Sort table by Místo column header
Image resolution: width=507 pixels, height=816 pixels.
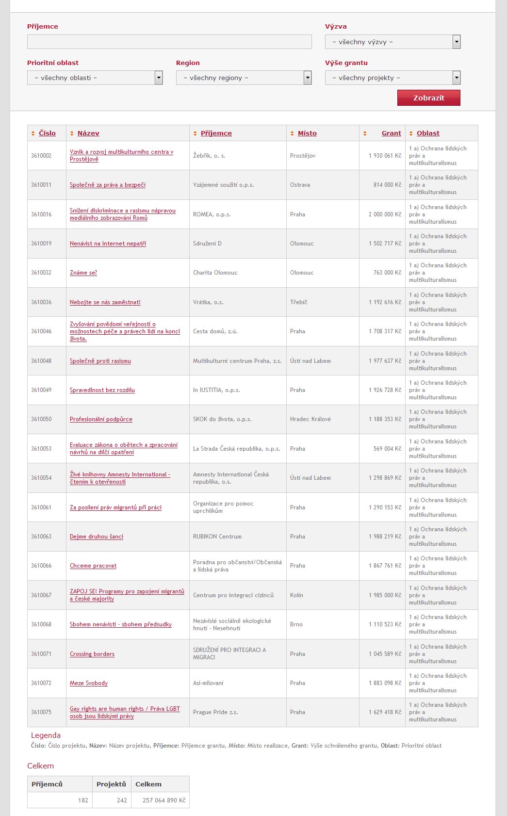(307, 133)
